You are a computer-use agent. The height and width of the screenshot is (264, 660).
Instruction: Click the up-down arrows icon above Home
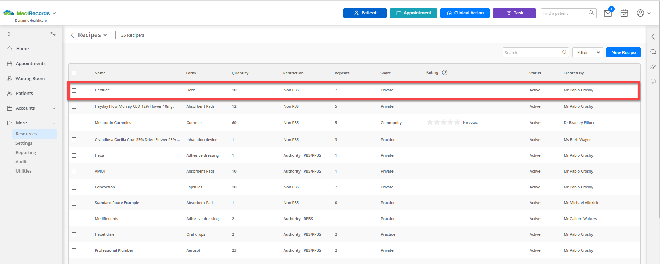coord(9,34)
